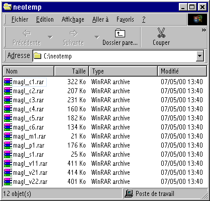Click the magl_p1.rar archive icon
This screenshot has height=201, width=210.
(8, 146)
